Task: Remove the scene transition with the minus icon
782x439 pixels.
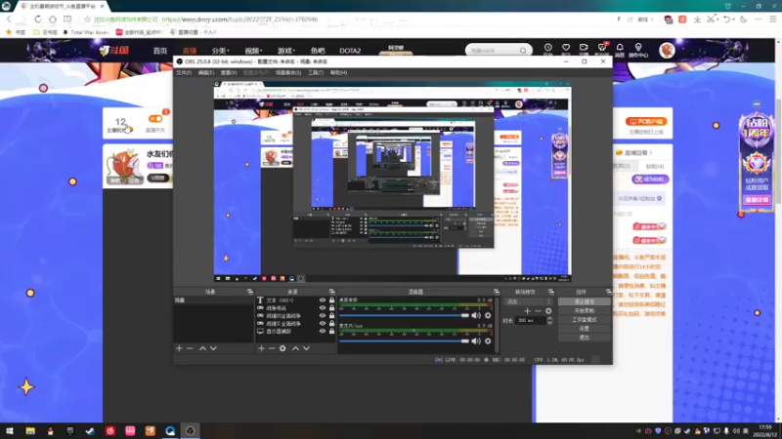Action: click(x=538, y=311)
